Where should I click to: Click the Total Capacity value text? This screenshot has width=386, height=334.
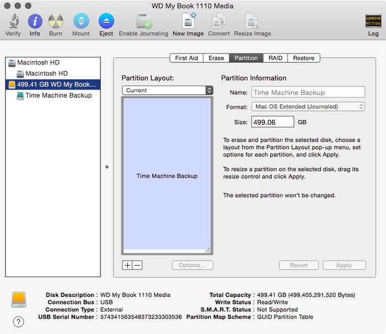point(306,295)
